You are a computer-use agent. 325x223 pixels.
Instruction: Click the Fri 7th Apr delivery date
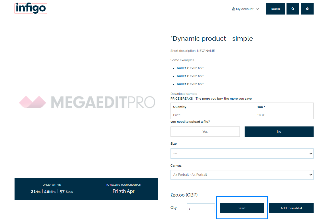(123, 191)
